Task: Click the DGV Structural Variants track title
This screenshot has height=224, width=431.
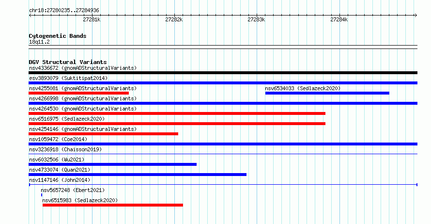Action: (68, 62)
